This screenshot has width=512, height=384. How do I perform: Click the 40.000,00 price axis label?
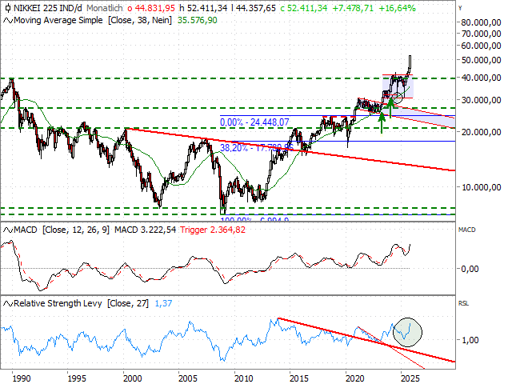click(481, 78)
